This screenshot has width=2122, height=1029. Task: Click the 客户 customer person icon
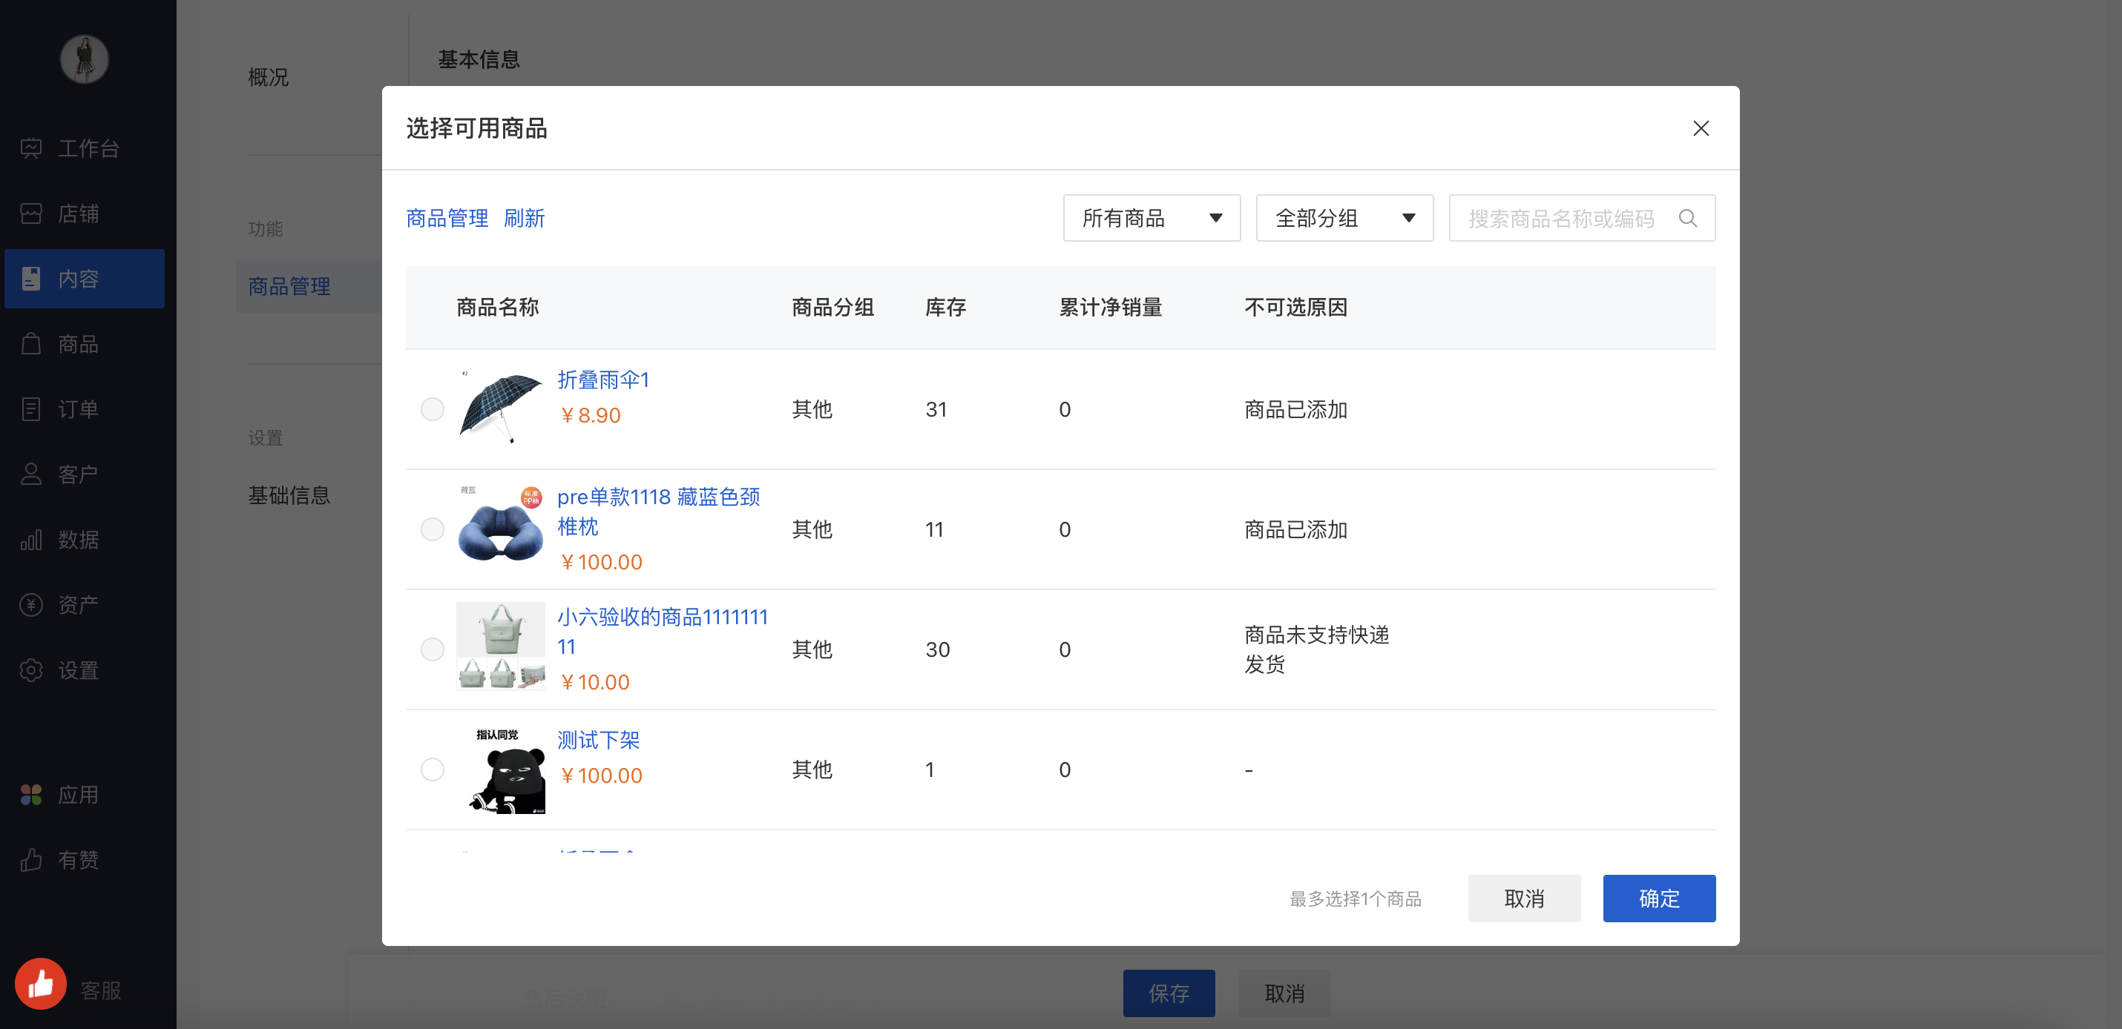[31, 474]
